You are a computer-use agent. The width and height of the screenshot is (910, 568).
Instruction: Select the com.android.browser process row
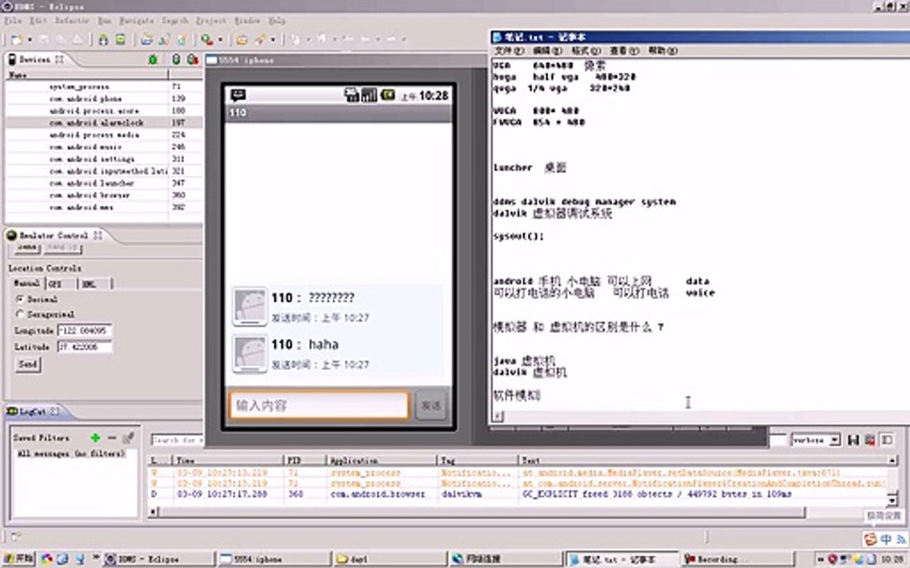pos(104,196)
